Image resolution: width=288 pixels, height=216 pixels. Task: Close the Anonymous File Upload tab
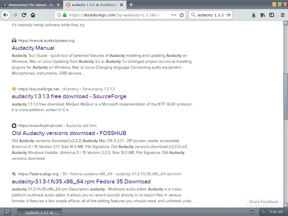click(x=58, y=5)
